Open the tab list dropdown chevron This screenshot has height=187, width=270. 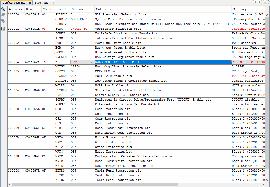coord(264,2)
